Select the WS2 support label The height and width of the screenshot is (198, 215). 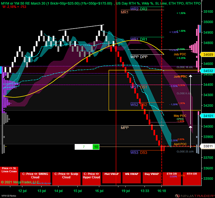pyautogui.click(x=134, y=105)
